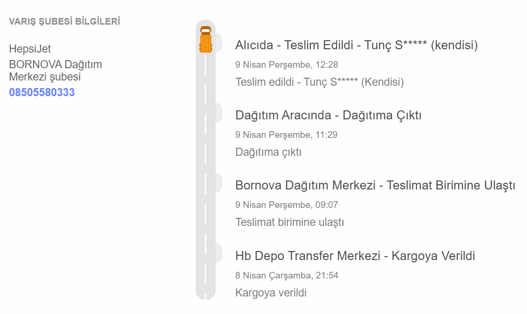Click the timeline marker beside Hb Depo step
This screenshot has height=314, width=527.
click(218, 253)
